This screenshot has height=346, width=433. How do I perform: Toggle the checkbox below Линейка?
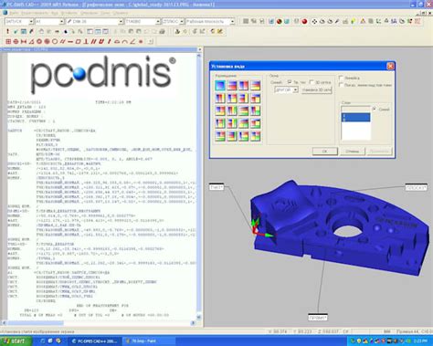[x=341, y=85]
